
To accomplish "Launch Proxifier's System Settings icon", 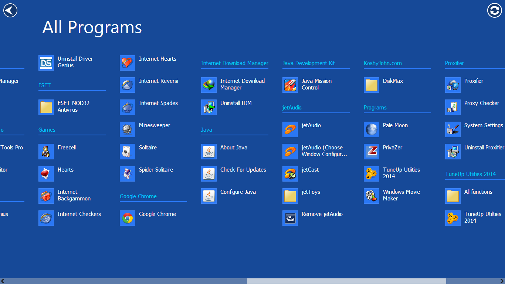I will (453, 129).
